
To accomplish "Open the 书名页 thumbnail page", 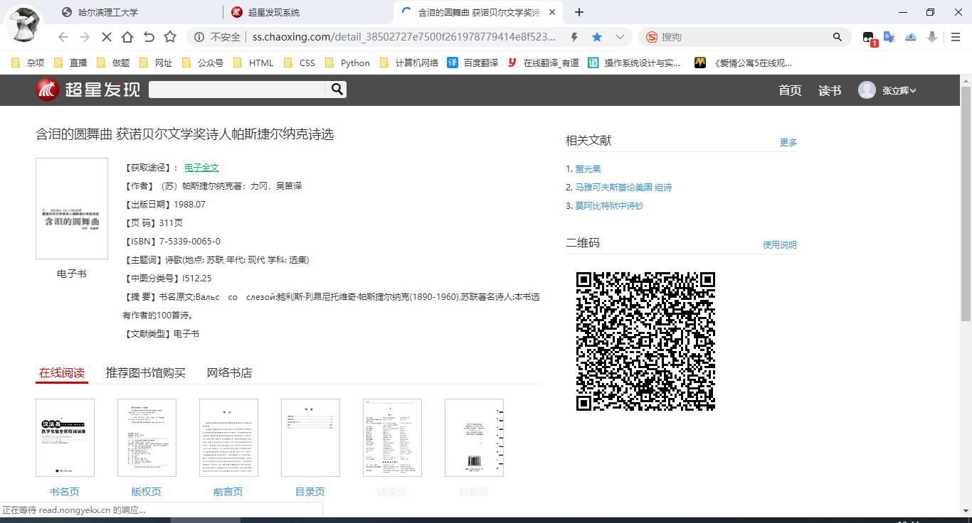I will tap(65, 438).
